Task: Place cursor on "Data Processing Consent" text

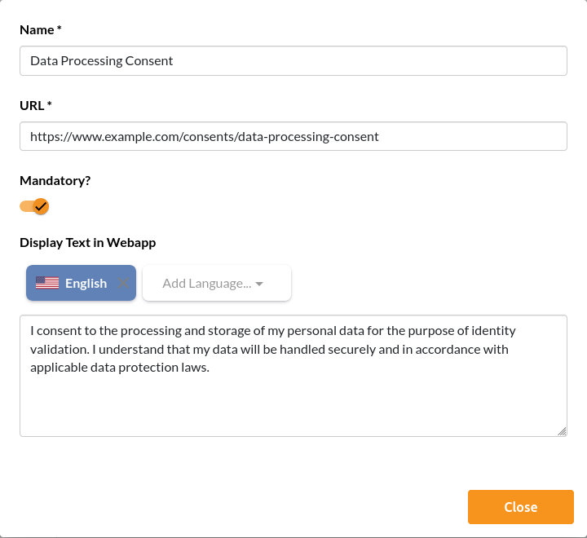Action: pos(101,60)
